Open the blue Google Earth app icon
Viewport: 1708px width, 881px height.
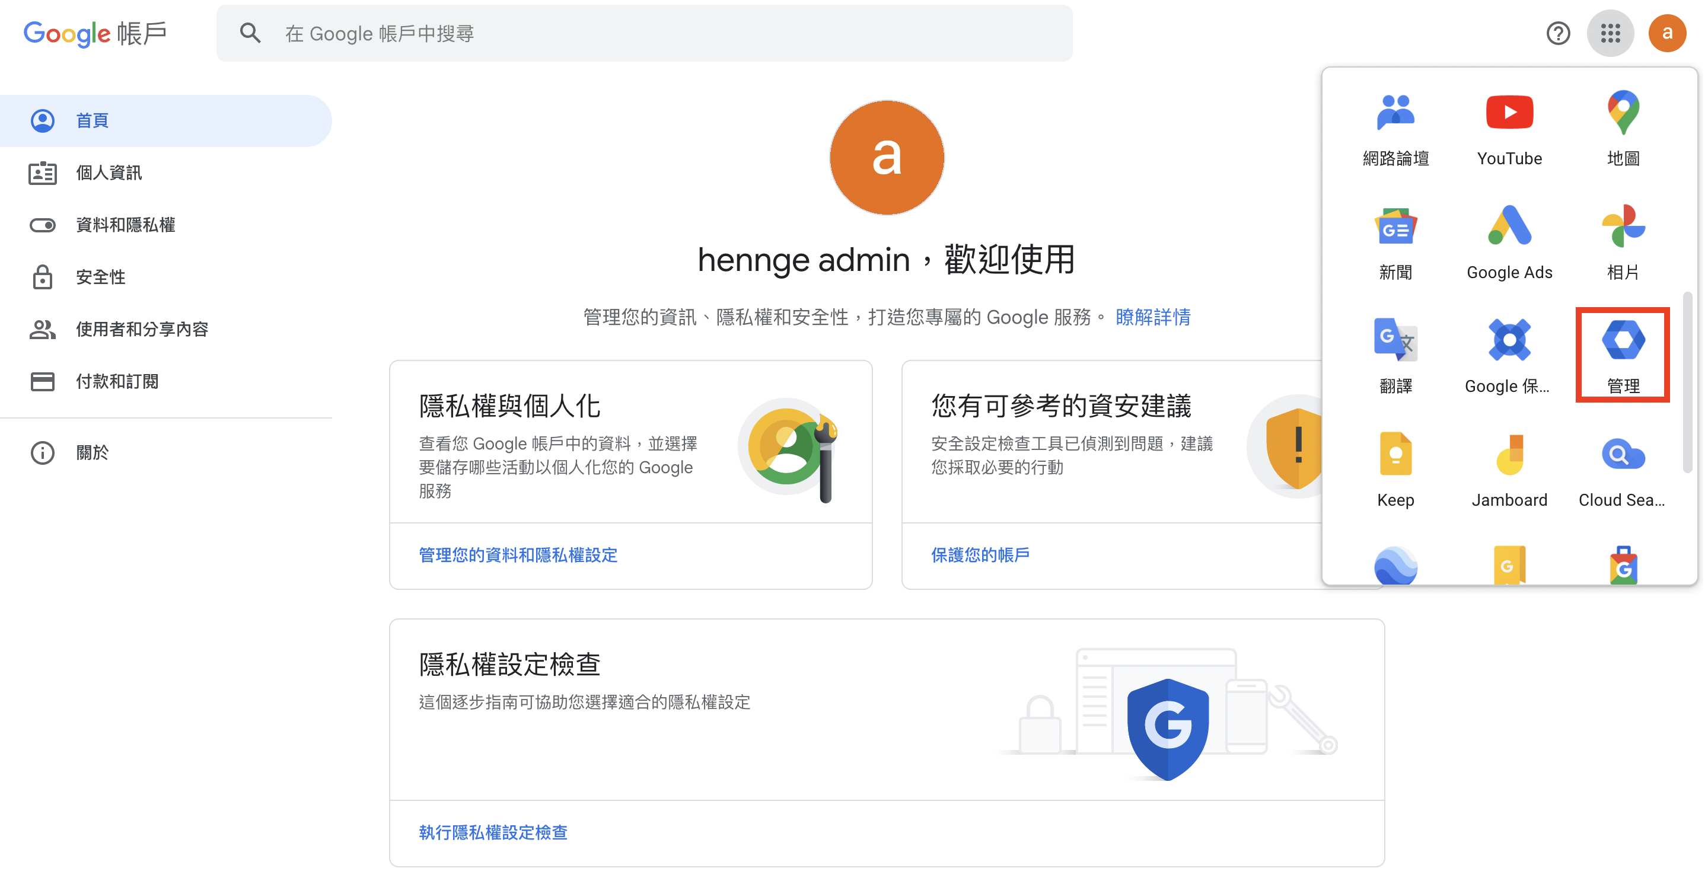(x=1395, y=566)
